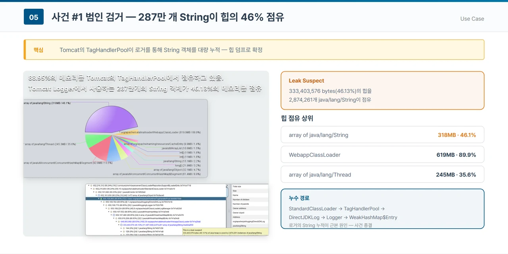Image resolution: width=508 pixels, height=254 pixels.
Task: Click the pie label 'array of java/lang/String (318MB / 46.1%)'
Action: tap(47, 103)
